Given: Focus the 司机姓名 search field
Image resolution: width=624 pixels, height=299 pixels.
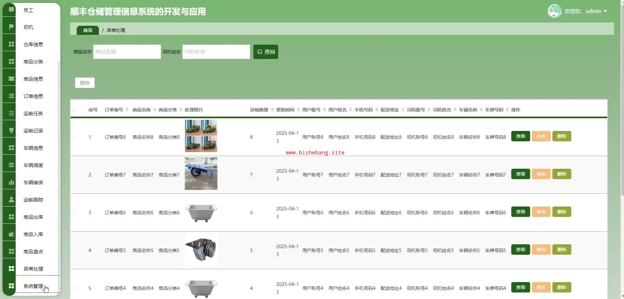Looking at the screenshot, I should click(x=216, y=52).
